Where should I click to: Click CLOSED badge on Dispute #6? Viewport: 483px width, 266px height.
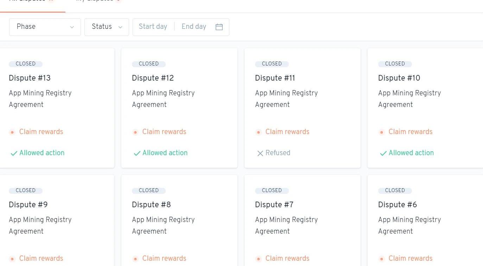[x=395, y=190]
